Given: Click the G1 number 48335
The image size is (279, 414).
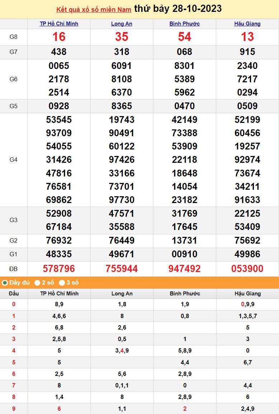Looking at the screenshot, I should coord(59,254).
